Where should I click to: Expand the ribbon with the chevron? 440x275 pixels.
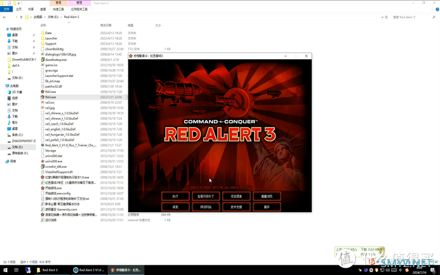point(433,9)
